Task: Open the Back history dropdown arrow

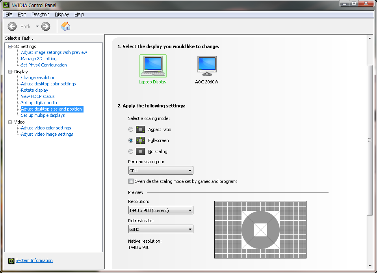Action: pyautogui.click(x=37, y=26)
